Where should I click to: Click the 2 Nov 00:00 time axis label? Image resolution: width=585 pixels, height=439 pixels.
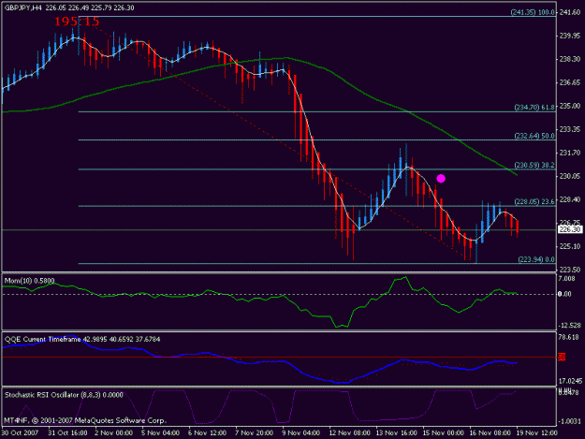coord(114,432)
